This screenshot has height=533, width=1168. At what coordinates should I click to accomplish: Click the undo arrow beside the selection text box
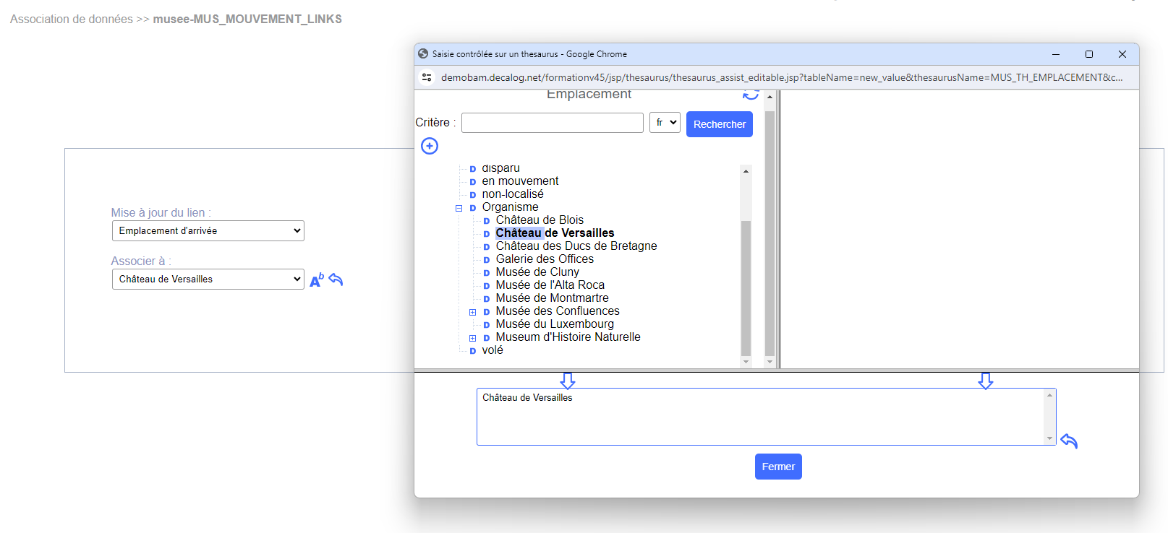point(1069,441)
